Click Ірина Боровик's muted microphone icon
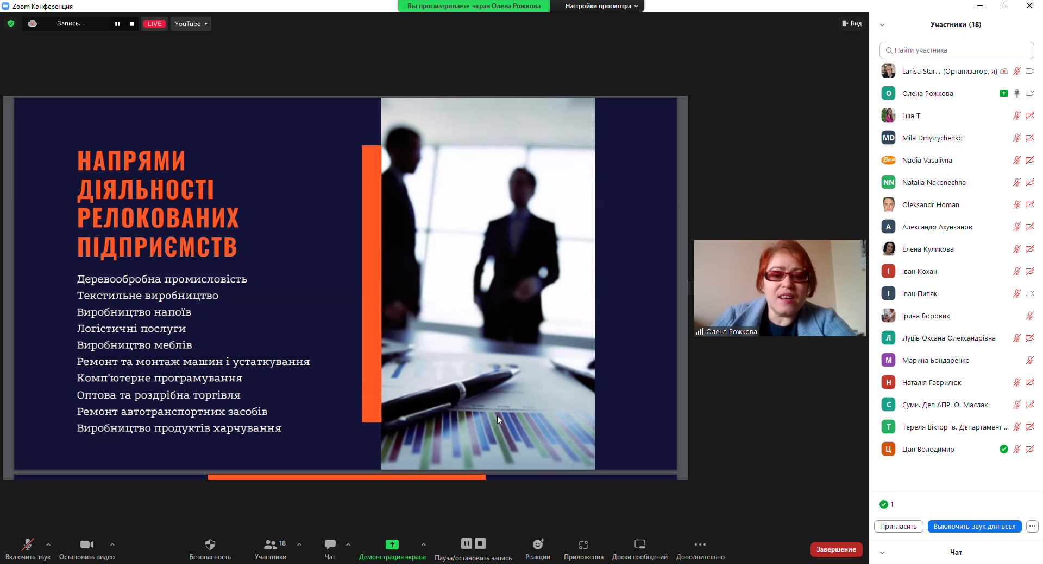This screenshot has width=1043, height=564. pos(1029,316)
